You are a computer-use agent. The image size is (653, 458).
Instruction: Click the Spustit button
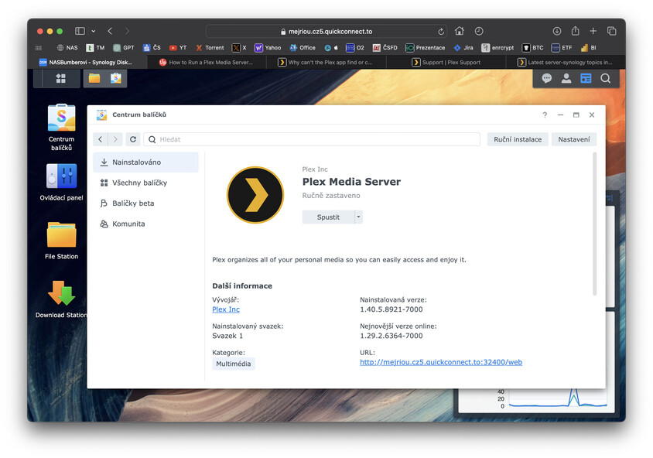click(328, 217)
